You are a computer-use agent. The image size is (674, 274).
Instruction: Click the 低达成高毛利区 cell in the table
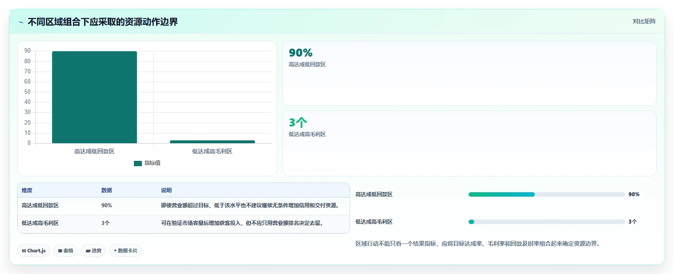[x=40, y=223]
